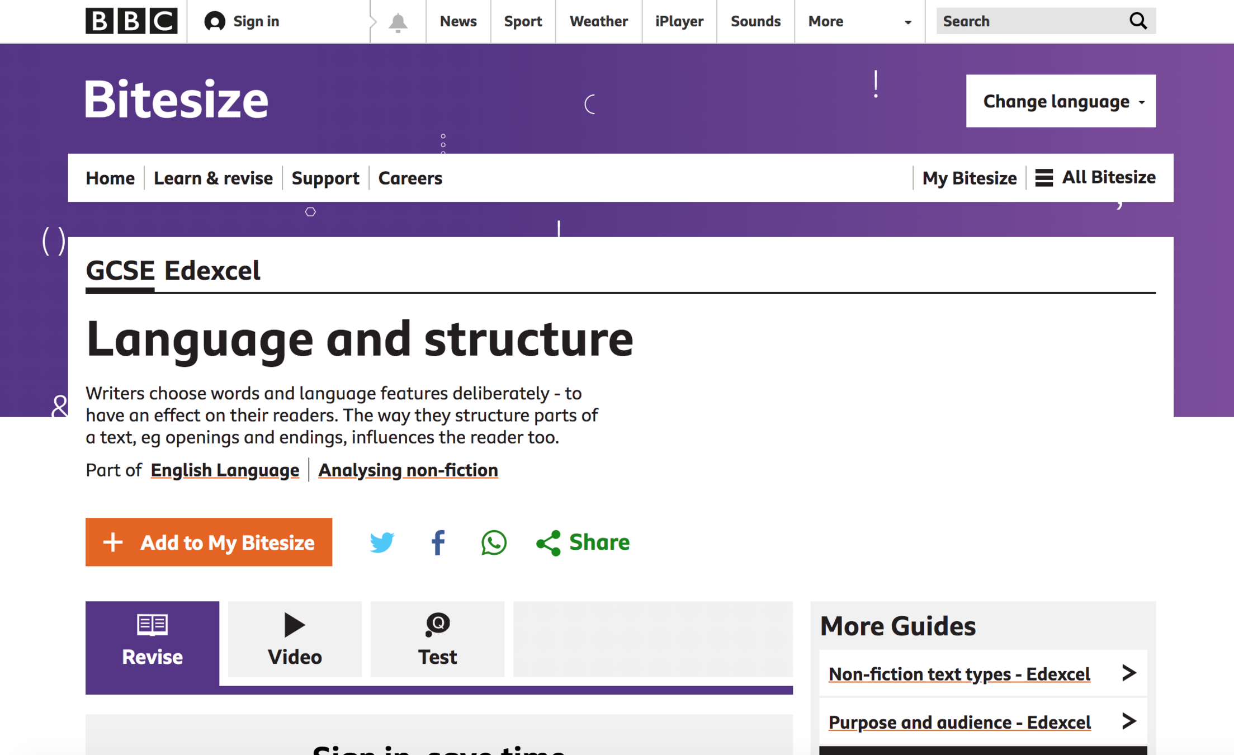1234x755 pixels.
Task: Open the English Language link
Action: [x=225, y=470]
